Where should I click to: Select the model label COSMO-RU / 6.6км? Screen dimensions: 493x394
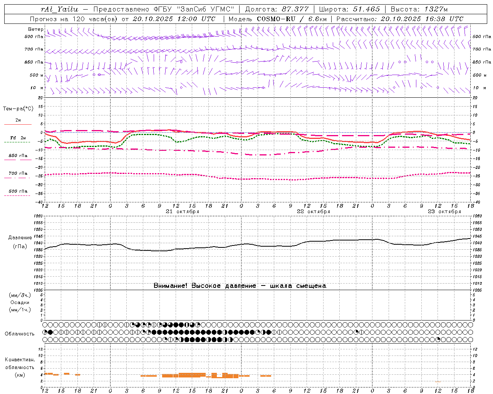pos(292,19)
